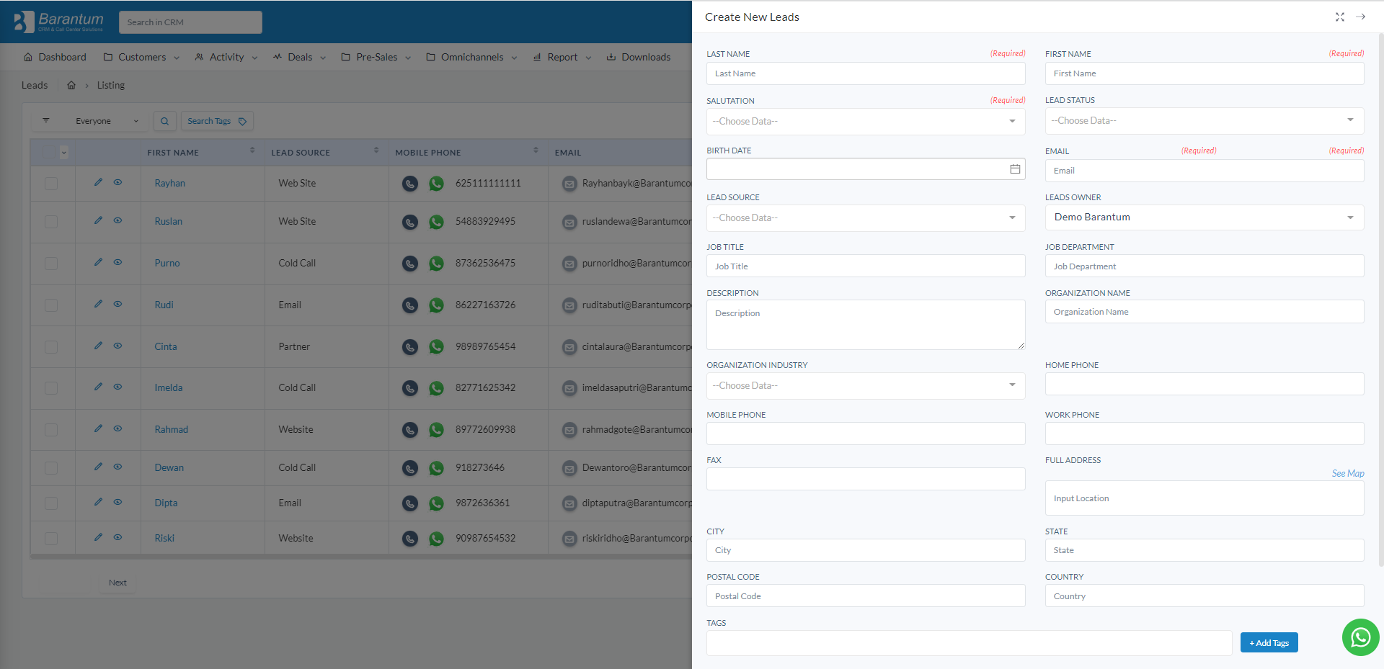Sort by the Mobile Phone column arrows
The height and width of the screenshot is (669, 1384).
tap(536, 150)
